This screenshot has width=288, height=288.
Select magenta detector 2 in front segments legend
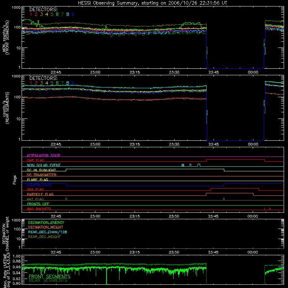[36, 14]
